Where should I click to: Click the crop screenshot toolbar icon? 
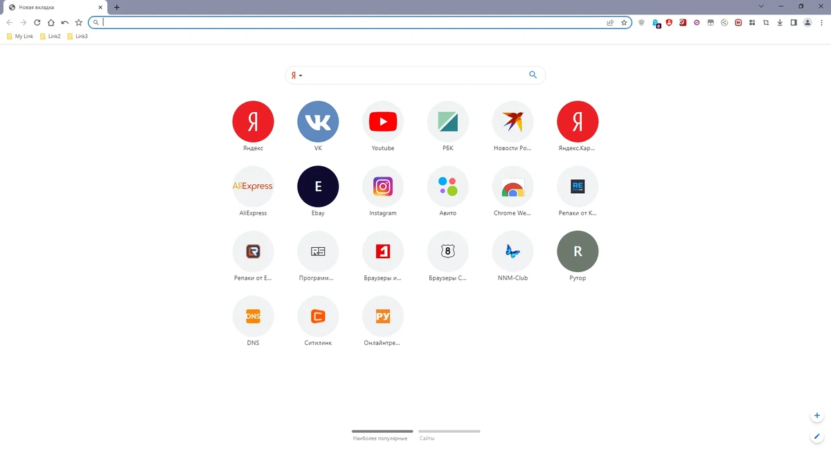pos(766,22)
